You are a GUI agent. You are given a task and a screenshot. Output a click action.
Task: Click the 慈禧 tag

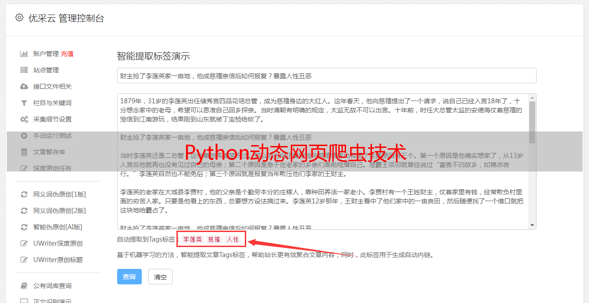pyautogui.click(x=214, y=239)
